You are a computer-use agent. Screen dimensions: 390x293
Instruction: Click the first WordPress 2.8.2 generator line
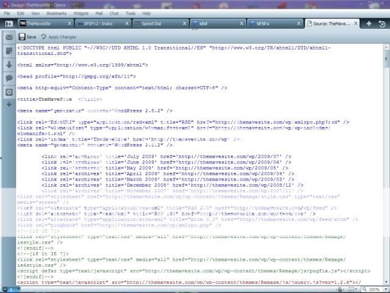coord(95,110)
